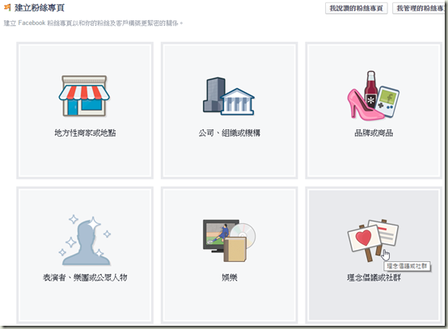Select the TV and CD entertainment icon
448x329 pixels.
[229, 240]
